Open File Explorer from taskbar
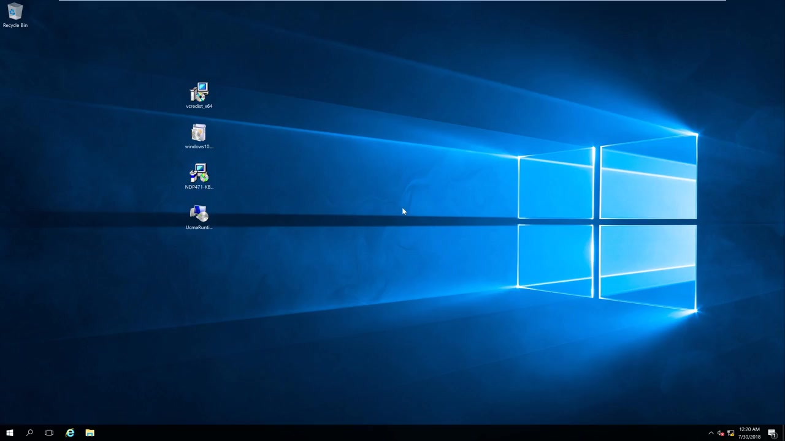Image resolution: width=785 pixels, height=441 pixels. click(90, 433)
